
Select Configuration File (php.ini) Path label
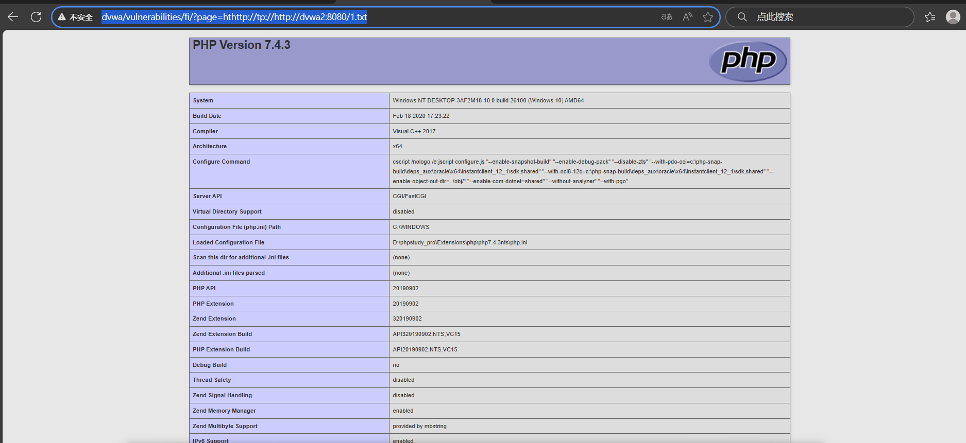pyautogui.click(x=237, y=227)
